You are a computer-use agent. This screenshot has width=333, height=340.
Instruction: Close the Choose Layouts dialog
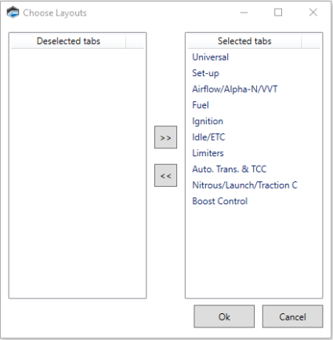pos(313,13)
